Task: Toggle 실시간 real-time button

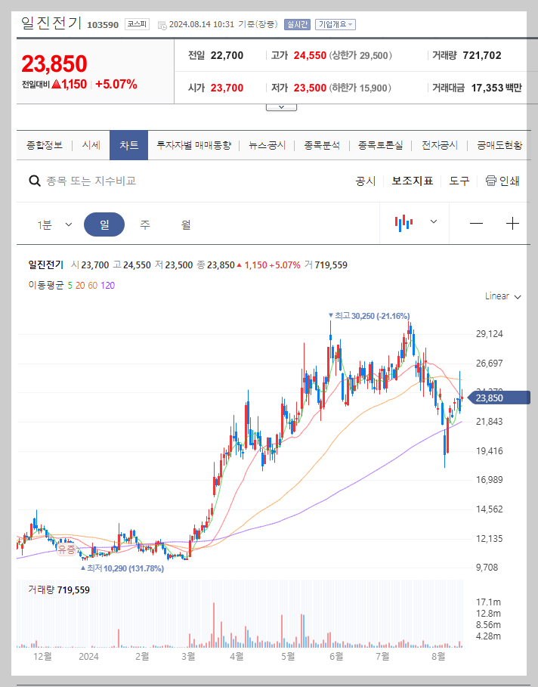Action: (297, 24)
